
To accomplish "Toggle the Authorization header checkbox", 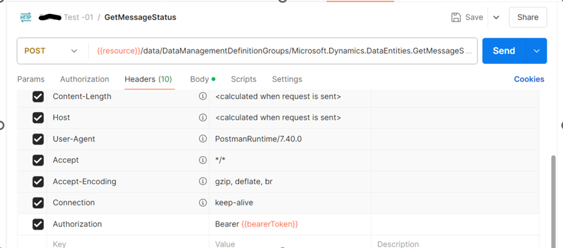I will [38, 224].
